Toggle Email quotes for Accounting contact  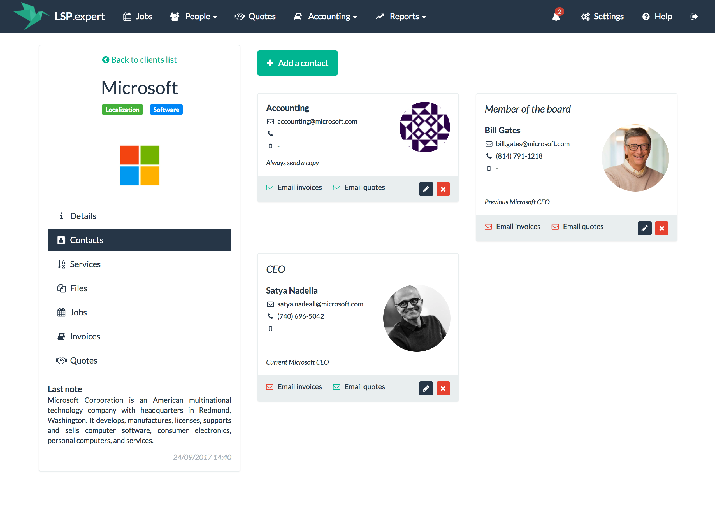click(x=359, y=187)
